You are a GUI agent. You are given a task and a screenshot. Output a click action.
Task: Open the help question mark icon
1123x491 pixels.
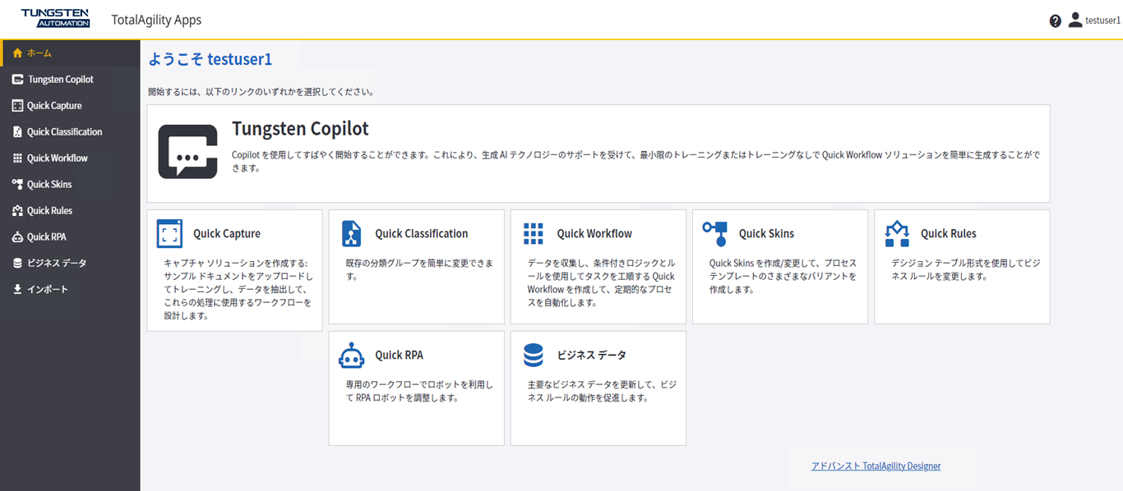(x=1056, y=20)
